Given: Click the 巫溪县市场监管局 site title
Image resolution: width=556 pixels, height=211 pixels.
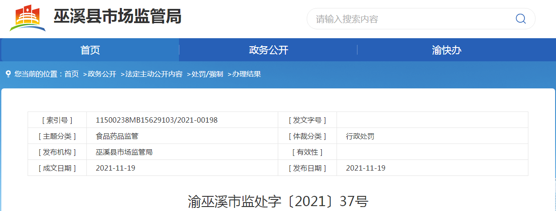Looking at the screenshot, I should tap(118, 17).
